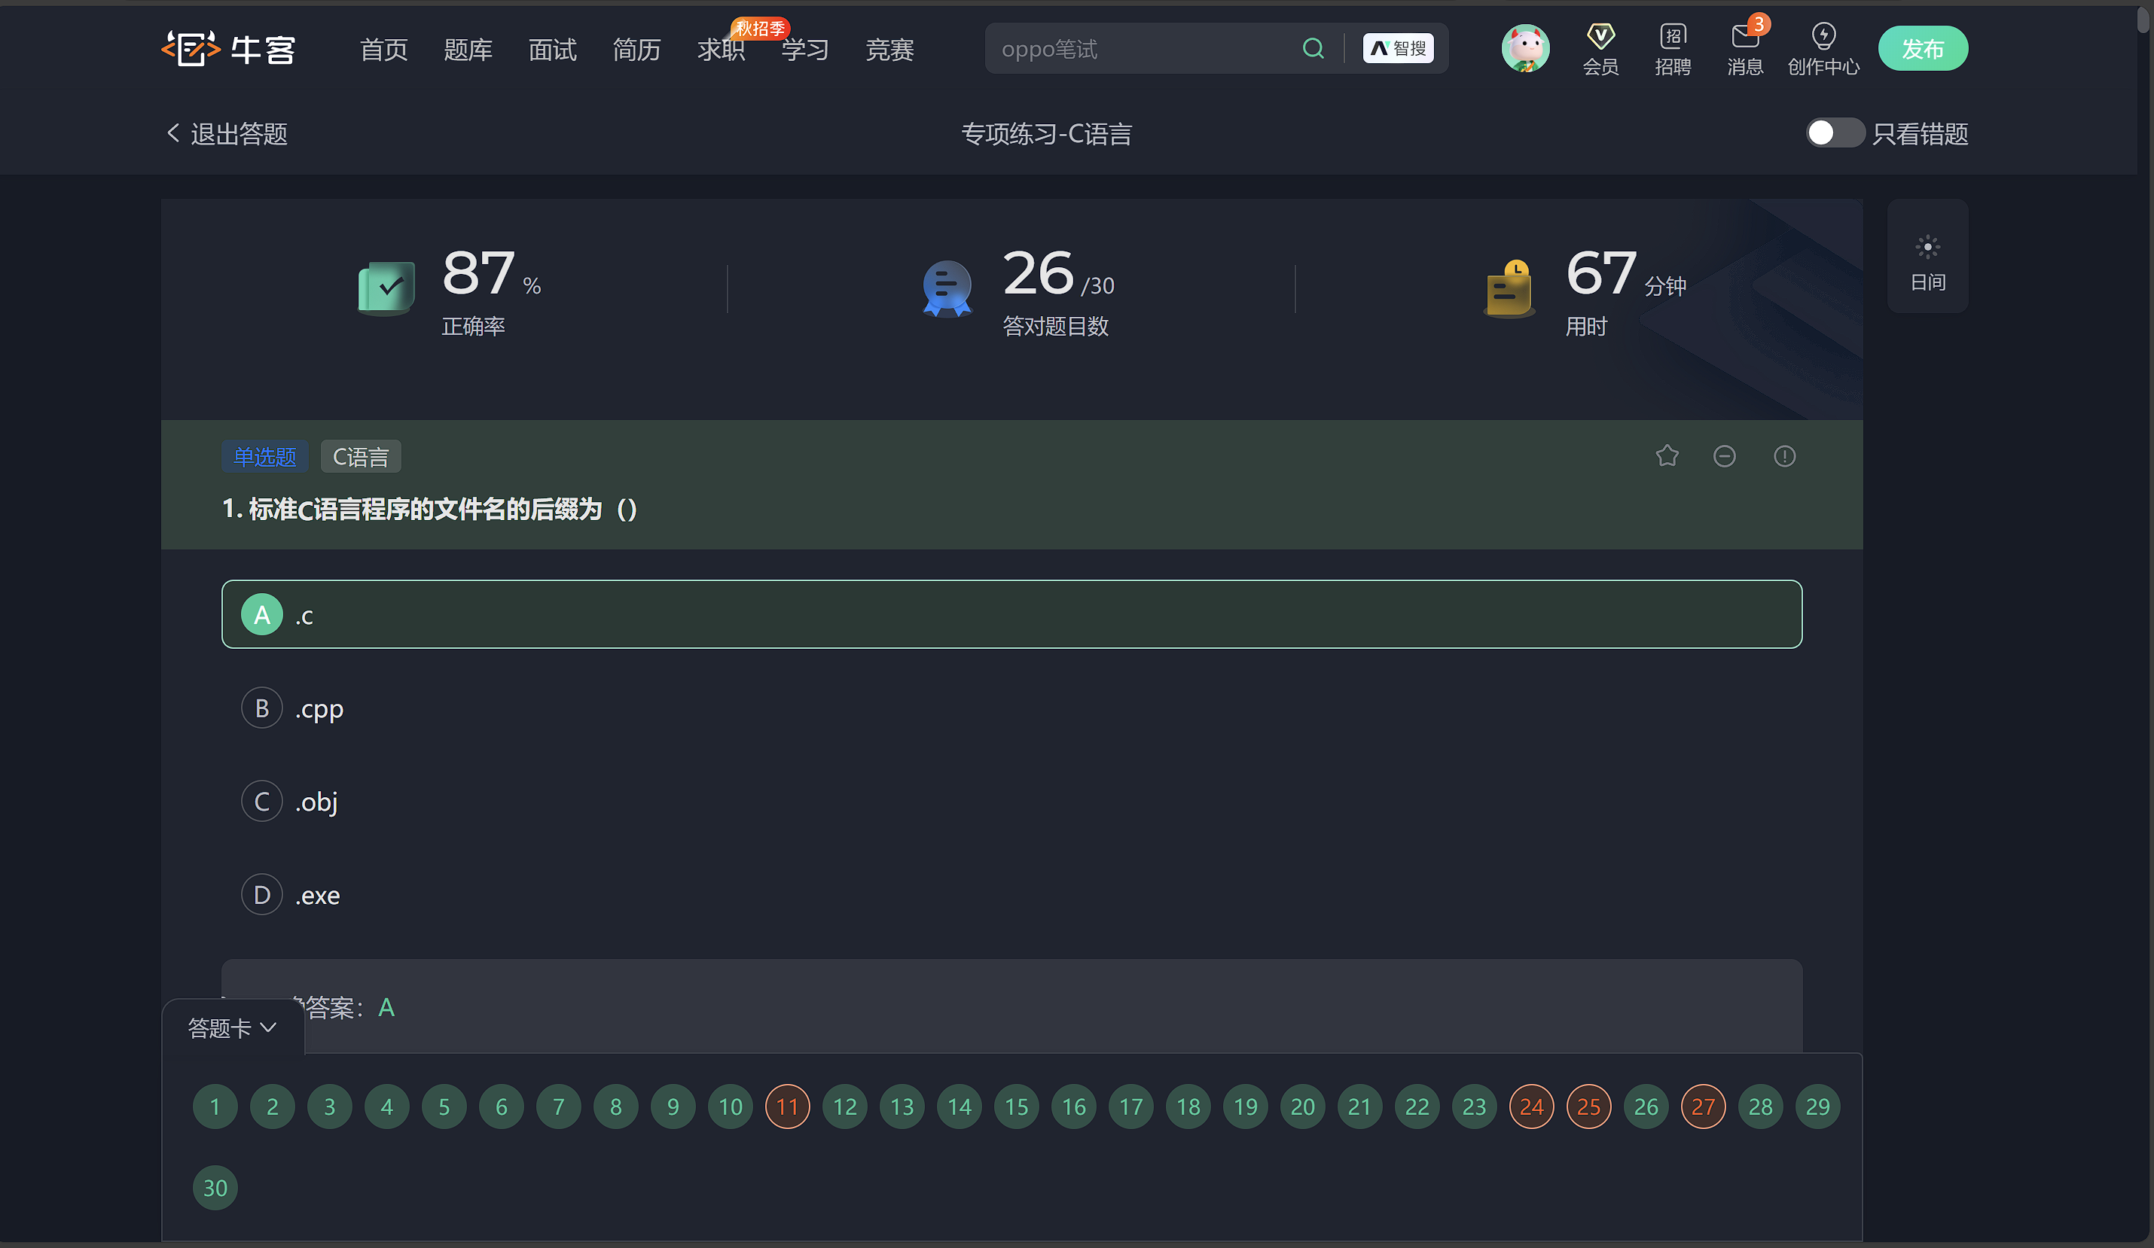Collapse the 答题卡 answer card panel
The image size is (2154, 1248).
click(x=232, y=1027)
